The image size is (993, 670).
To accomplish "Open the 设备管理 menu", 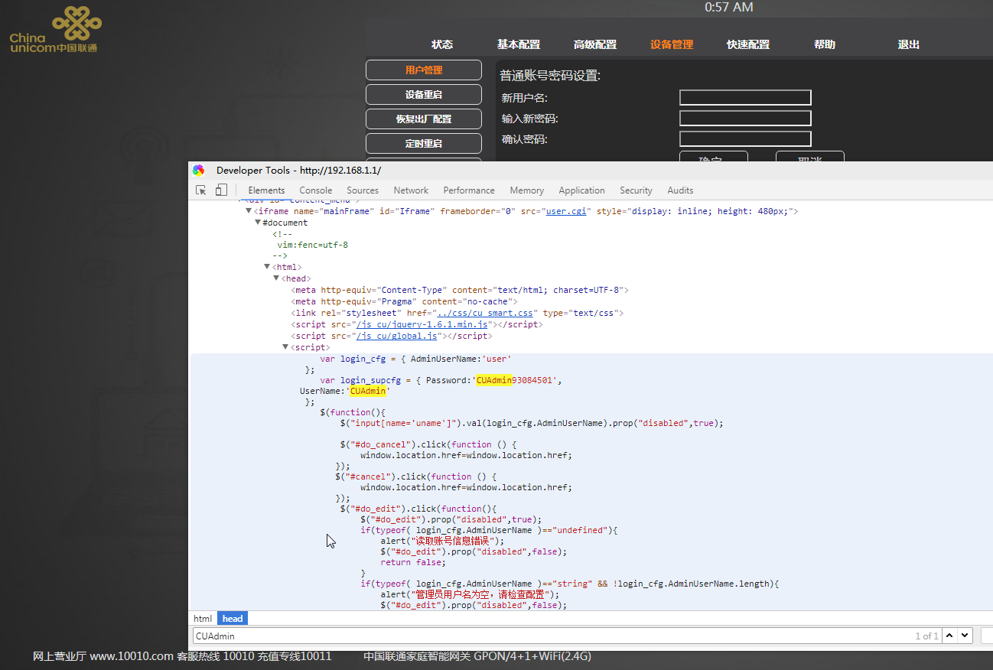I will 672,44.
